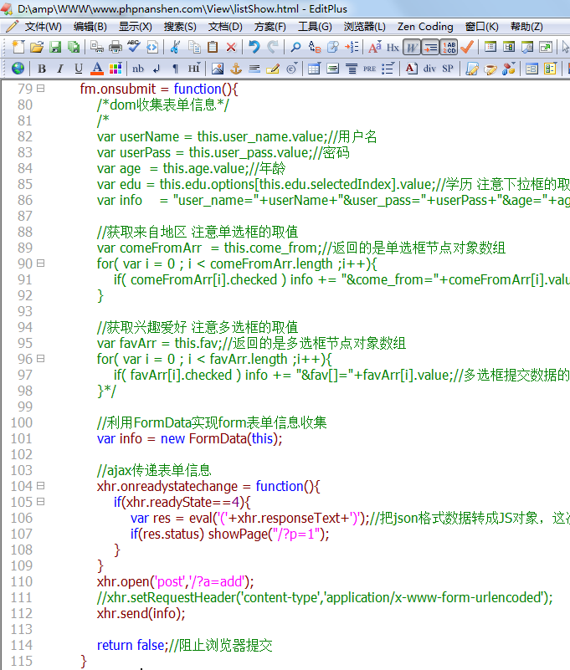This screenshot has width=570, height=670.
Task: Collapse the favArr for loop at line 96
Action: pyautogui.click(x=41, y=359)
